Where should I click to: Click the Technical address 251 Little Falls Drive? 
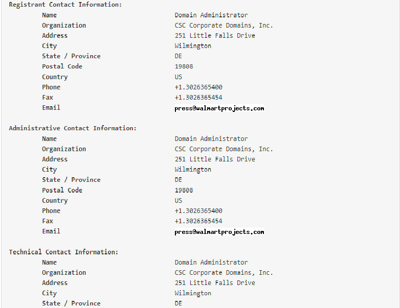(215, 283)
